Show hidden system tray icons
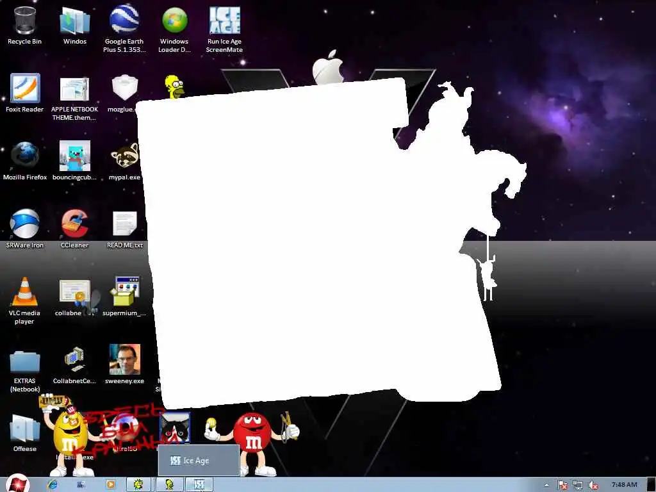 tap(546, 486)
